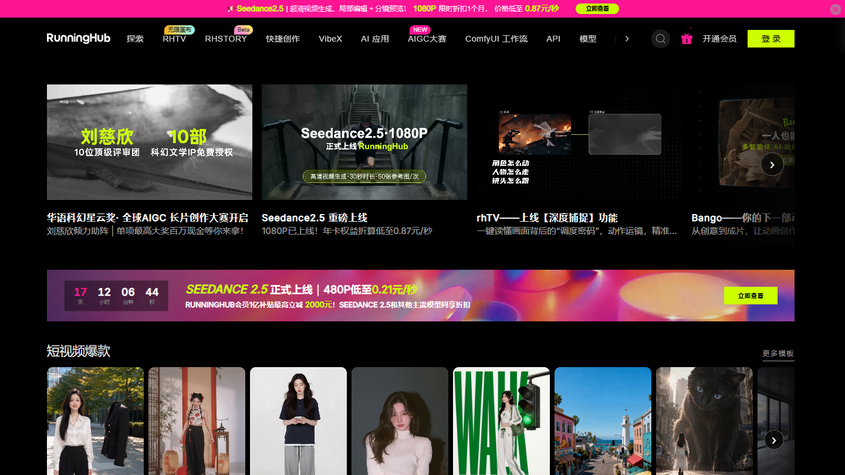Click the title Seedance2.5 重磅上线
Screen dimensions: 845x475
click(x=315, y=218)
